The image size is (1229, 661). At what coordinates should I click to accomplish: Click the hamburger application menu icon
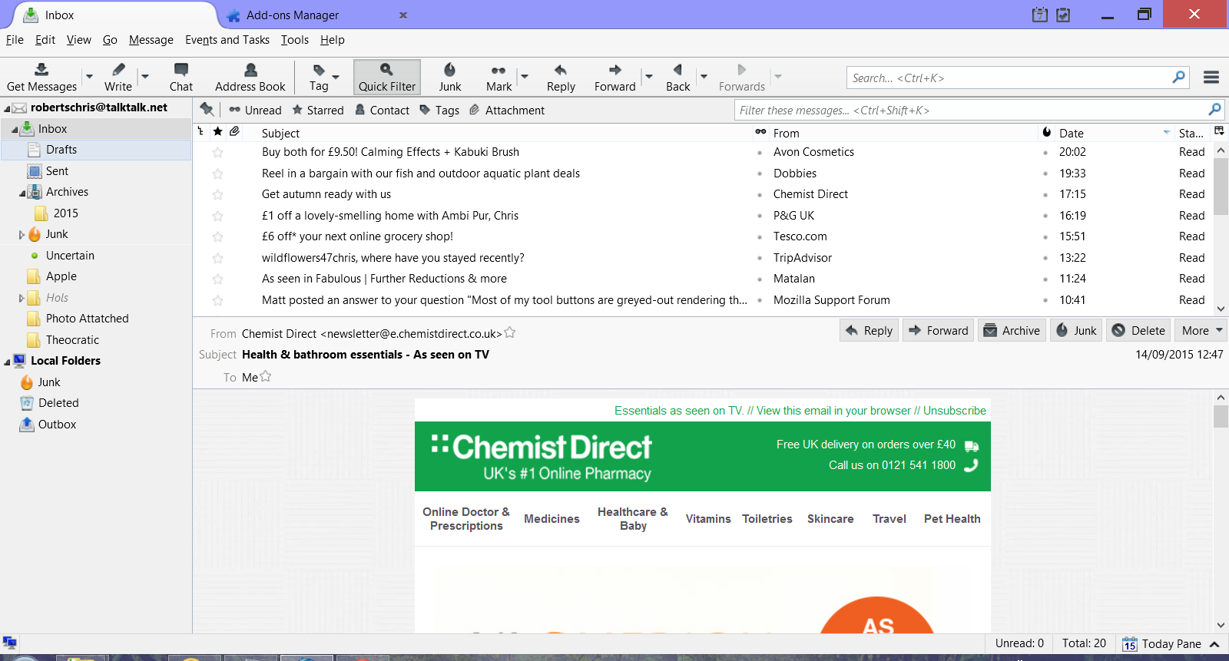pos(1211,78)
